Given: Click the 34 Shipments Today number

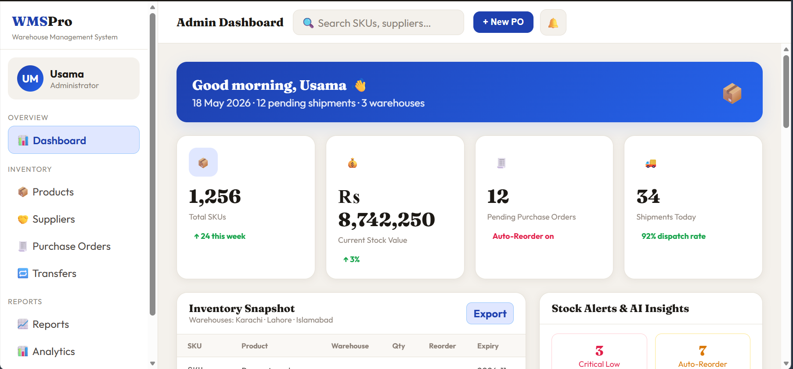Looking at the screenshot, I should (648, 196).
